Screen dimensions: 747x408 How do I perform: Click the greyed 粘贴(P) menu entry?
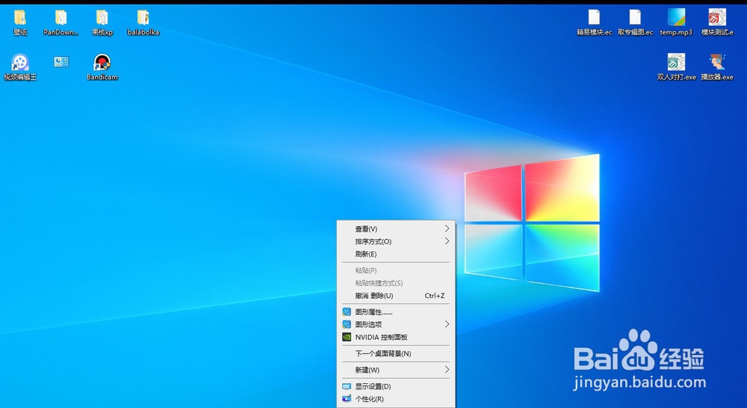click(396, 271)
